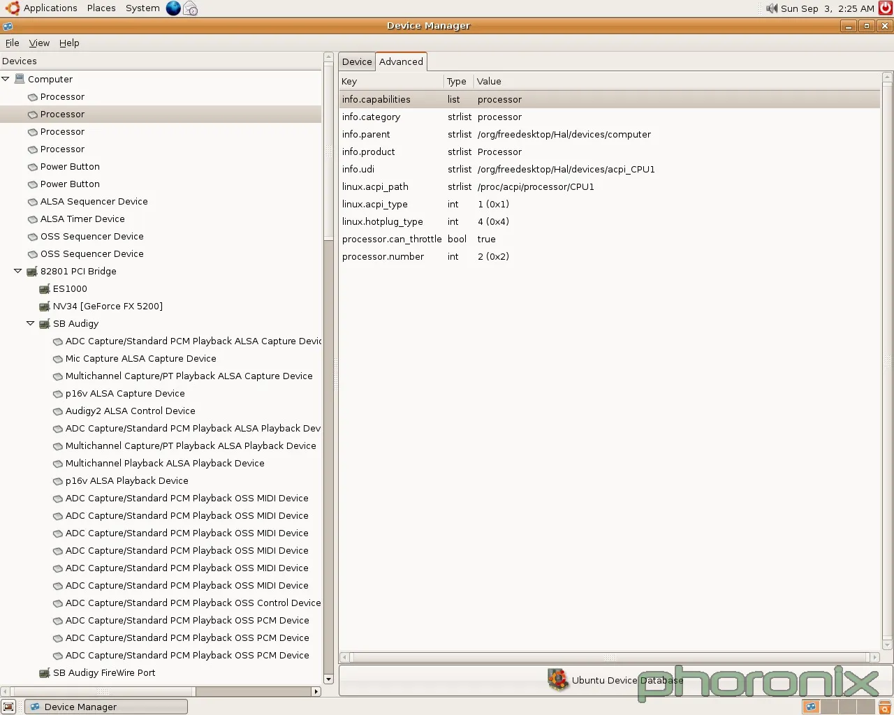Click the workspace switcher icon in bottom panel

click(811, 707)
